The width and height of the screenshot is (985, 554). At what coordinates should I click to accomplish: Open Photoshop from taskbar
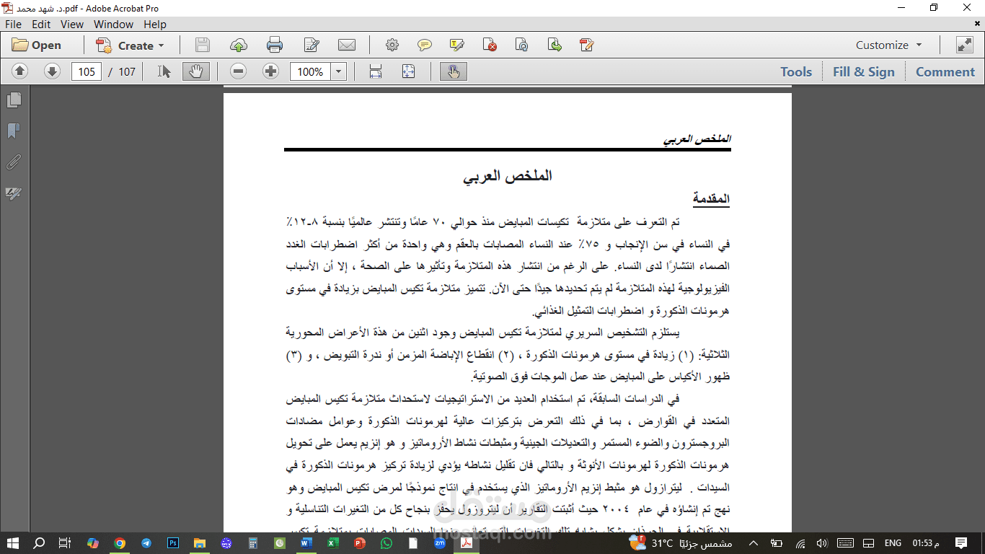pos(173,543)
